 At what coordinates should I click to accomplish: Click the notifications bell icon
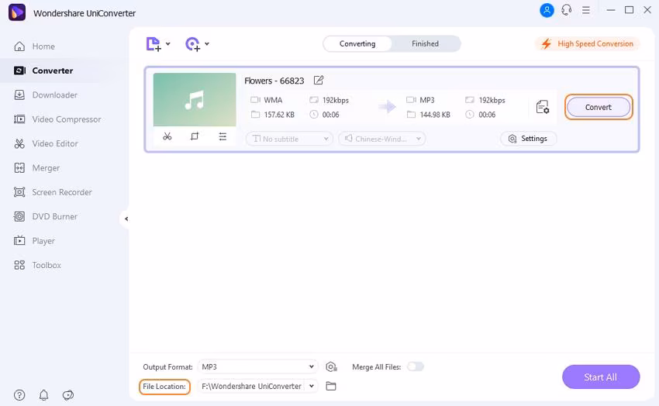click(43, 395)
